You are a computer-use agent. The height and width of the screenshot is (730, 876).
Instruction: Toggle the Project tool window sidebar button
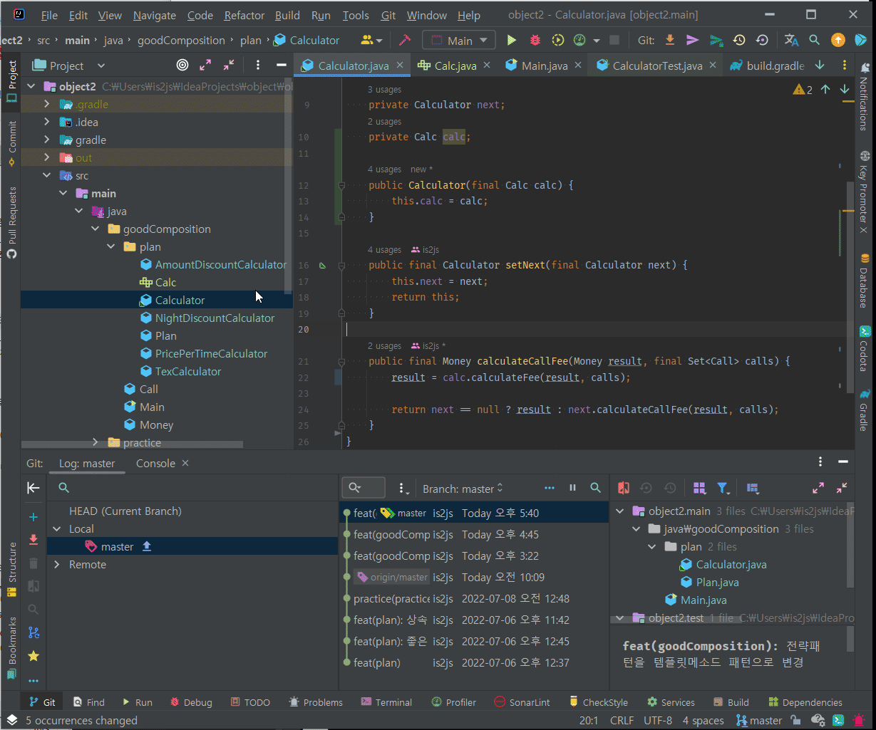[11, 81]
